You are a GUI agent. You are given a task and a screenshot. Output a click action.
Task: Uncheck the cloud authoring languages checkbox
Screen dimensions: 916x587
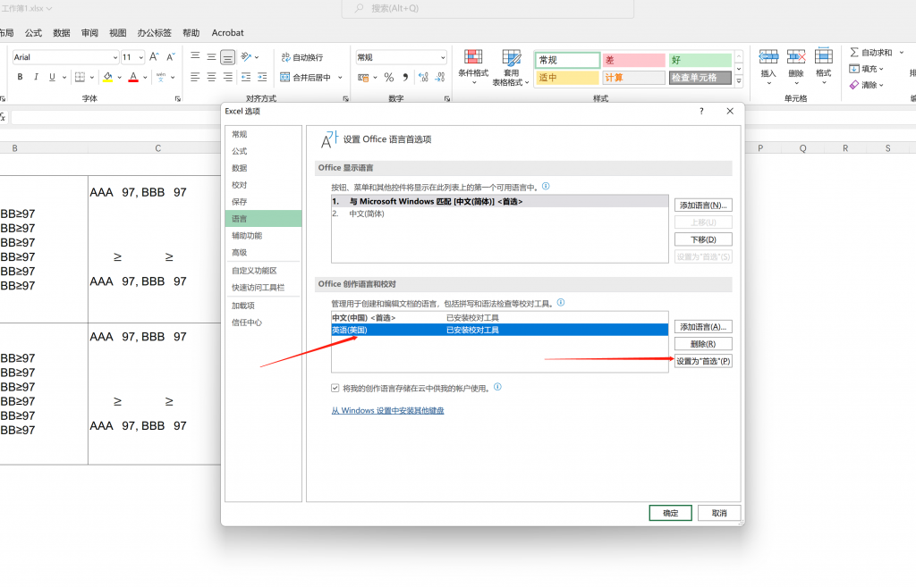[335, 389]
